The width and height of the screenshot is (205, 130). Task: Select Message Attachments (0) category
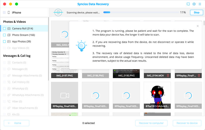pos(24,75)
